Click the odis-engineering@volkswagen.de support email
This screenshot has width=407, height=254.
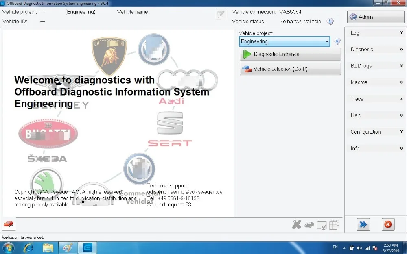click(185, 192)
